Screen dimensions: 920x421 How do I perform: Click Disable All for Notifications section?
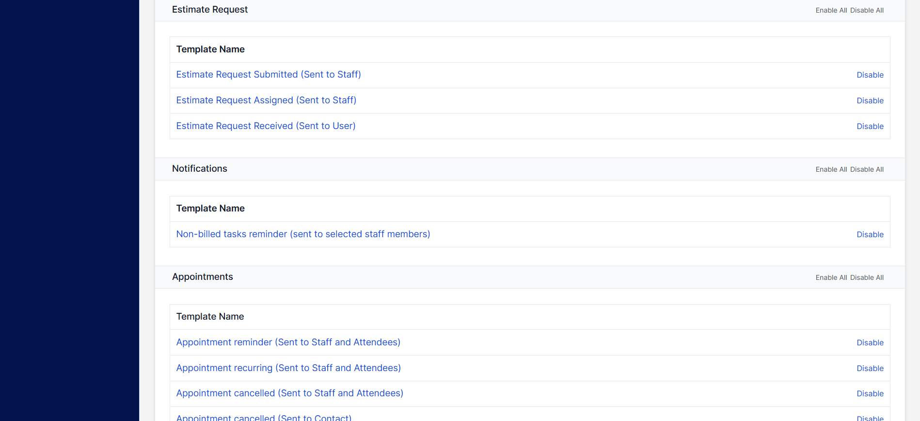point(867,169)
